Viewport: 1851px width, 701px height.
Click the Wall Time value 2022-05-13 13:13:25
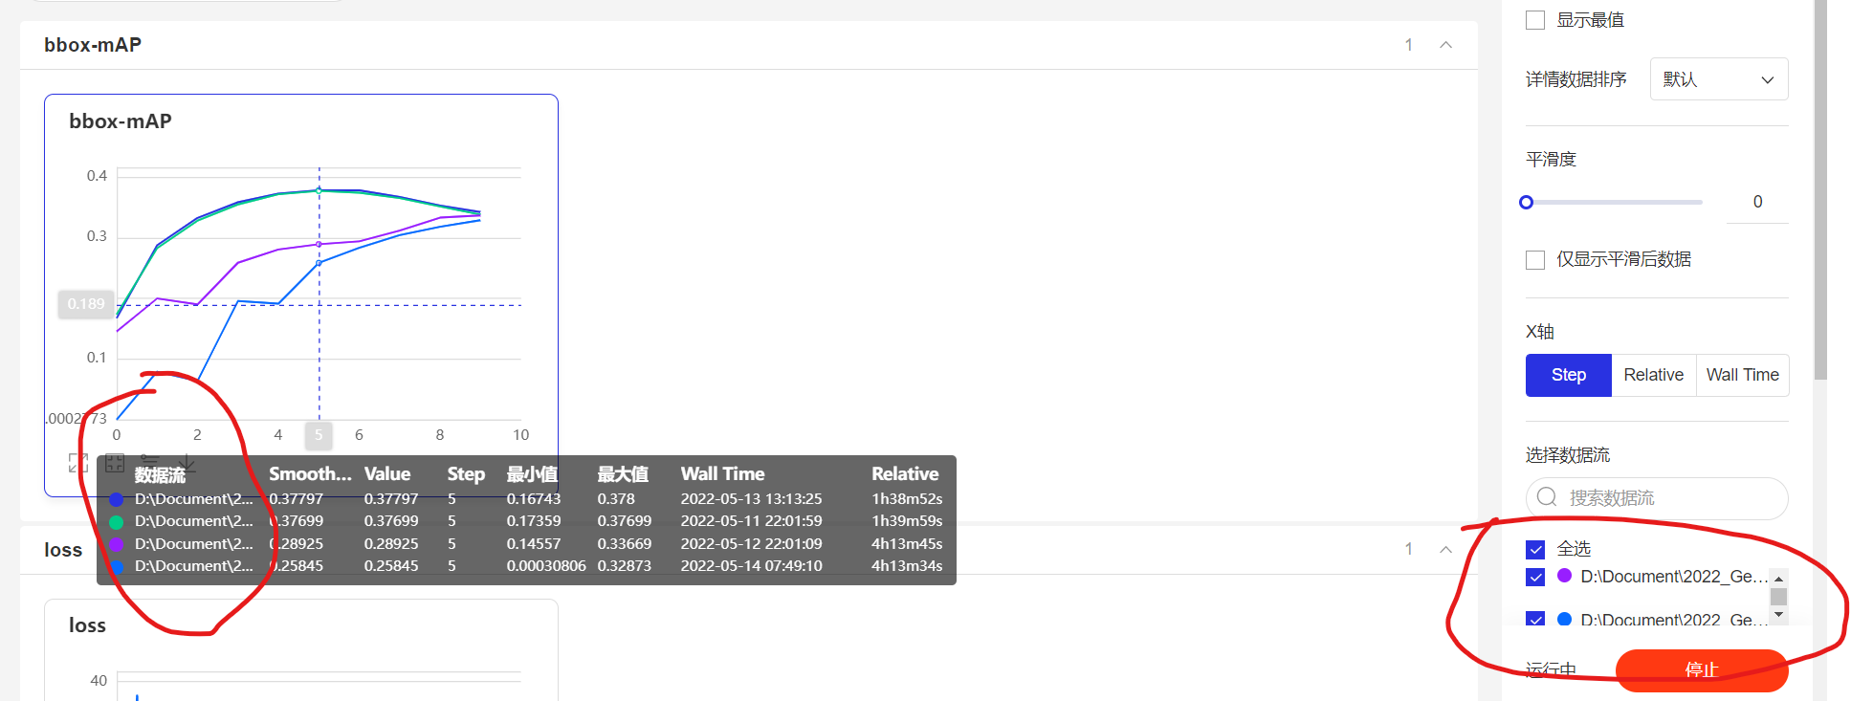(x=751, y=498)
